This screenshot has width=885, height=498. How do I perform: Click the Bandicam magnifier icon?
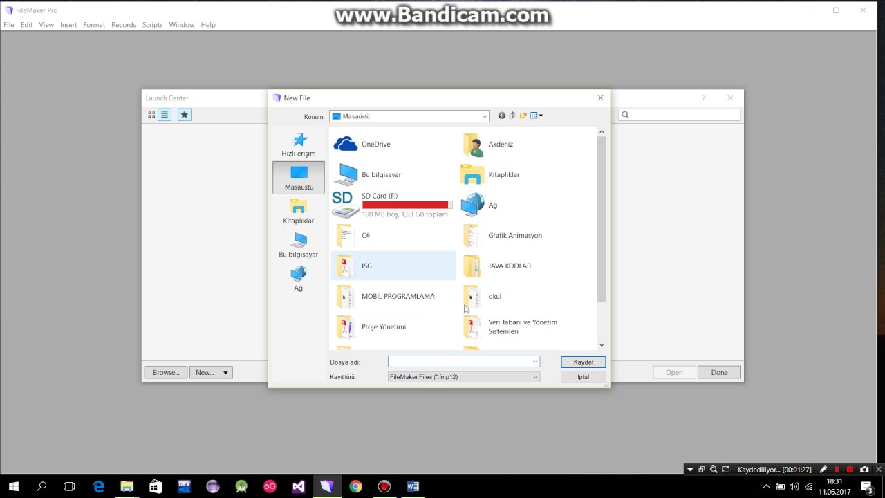pos(714,470)
